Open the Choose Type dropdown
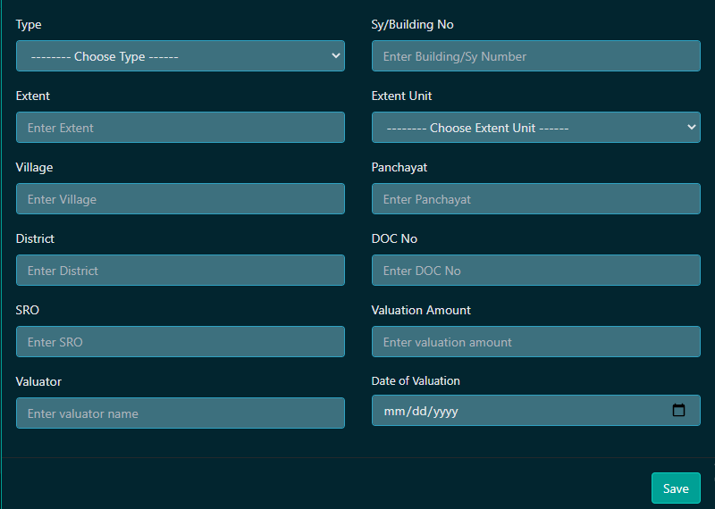Image resolution: width=715 pixels, height=509 pixels. [181, 56]
